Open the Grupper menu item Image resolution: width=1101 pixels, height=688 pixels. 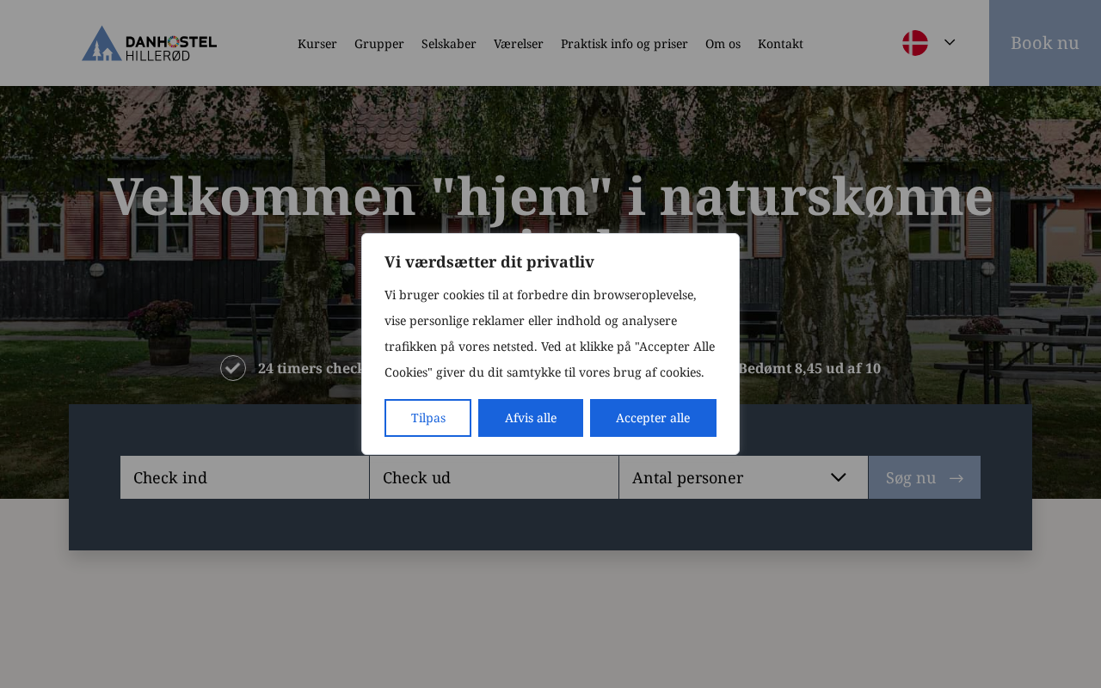coord(379,44)
